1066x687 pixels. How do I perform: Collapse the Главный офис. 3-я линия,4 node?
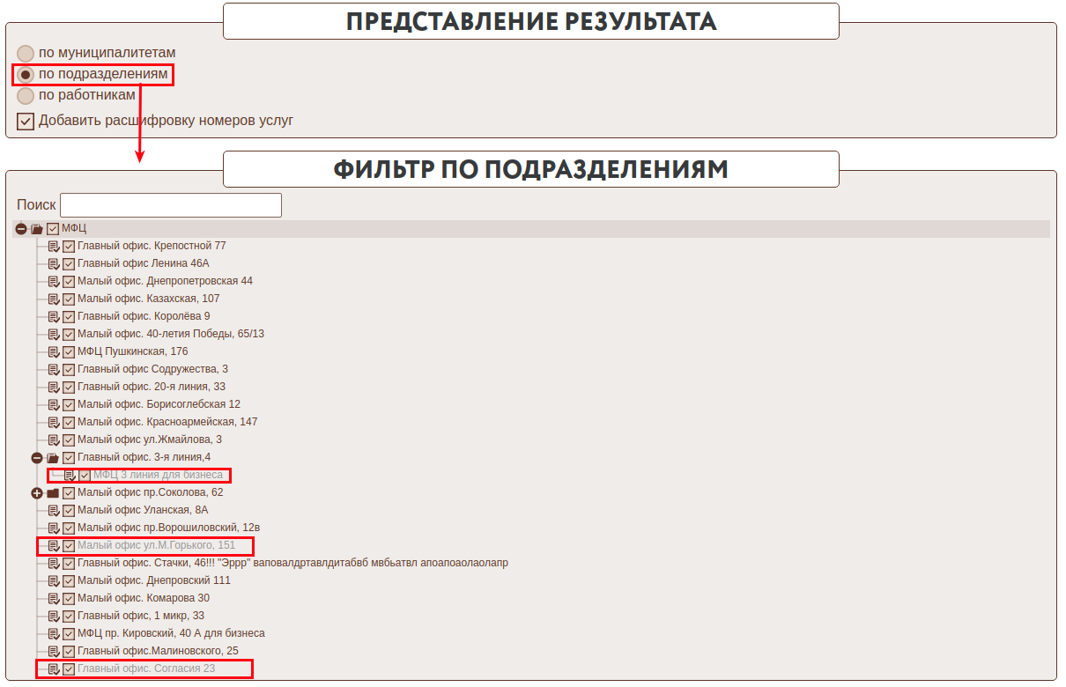pyautogui.click(x=37, y=458)
